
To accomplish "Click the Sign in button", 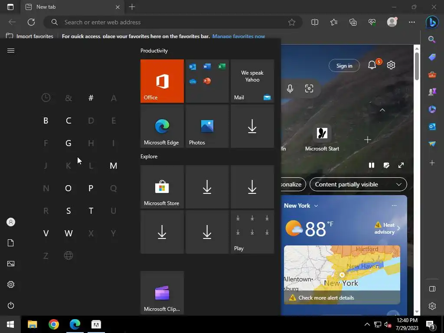I will 344,66.
